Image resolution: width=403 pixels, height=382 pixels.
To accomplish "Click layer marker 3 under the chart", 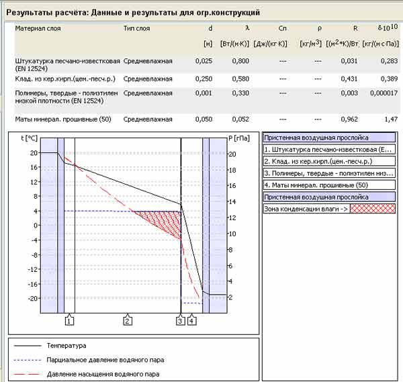I will (x=181, y=320).
